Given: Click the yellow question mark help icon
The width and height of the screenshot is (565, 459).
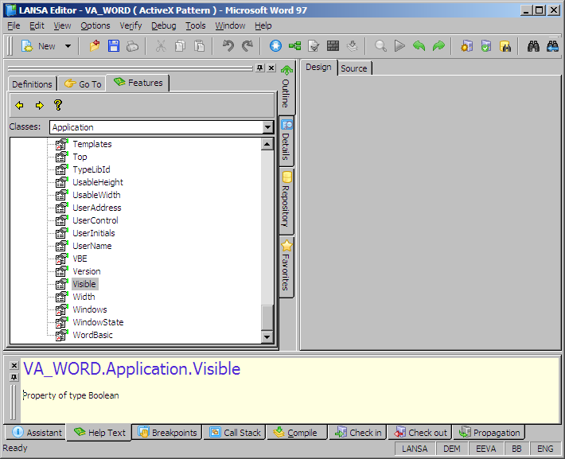Looking at the screenshot, I should pyautogui.click(x=58, y=105).
